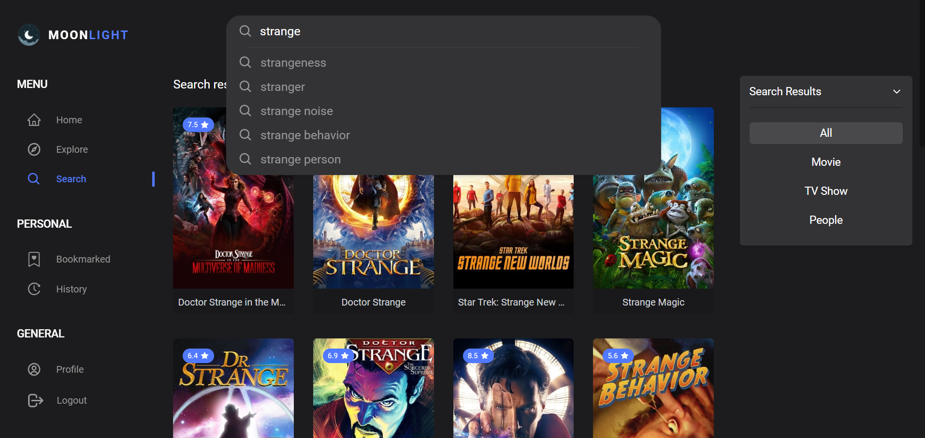Click the 7.5 star rating badge
The width and height of the screenshot is (925, 438).
click(x=198, y=125)
